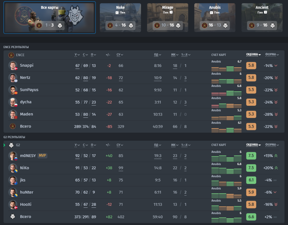Click the +/- header in the G2 table
Image resolution: width=288 pixels, height=225 pixels.
[x=108, y=145]
